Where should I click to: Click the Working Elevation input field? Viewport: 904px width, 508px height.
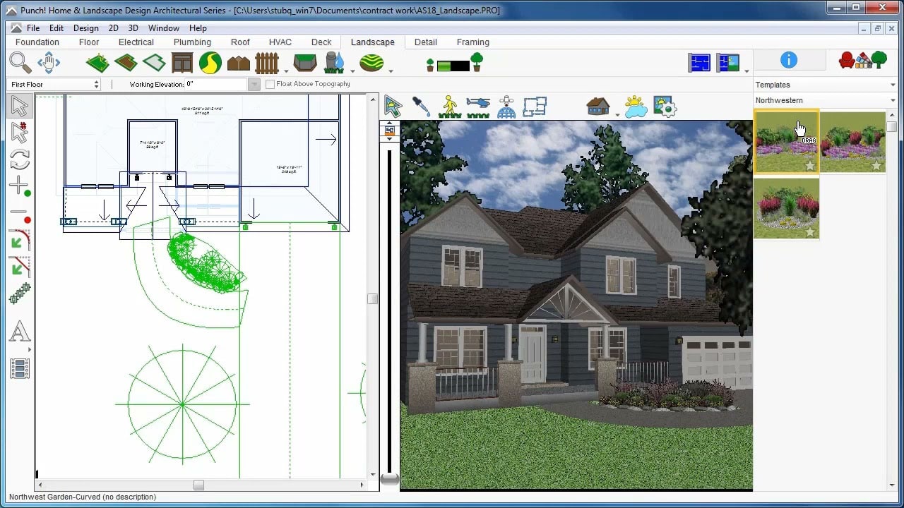215,84
